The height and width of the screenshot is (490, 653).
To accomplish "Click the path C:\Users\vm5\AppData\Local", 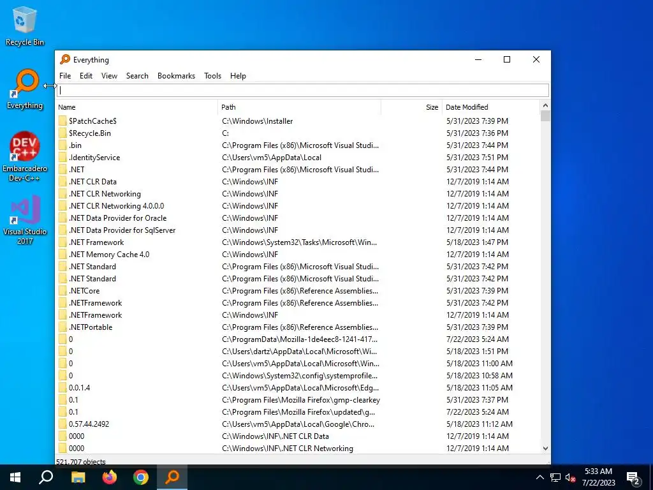I will 272,157.
